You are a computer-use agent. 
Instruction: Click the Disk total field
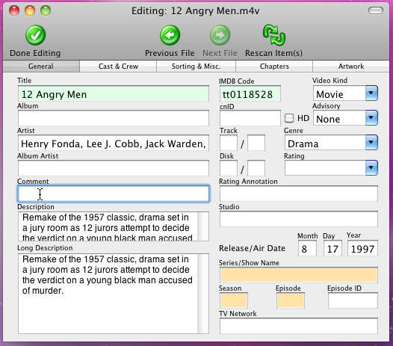256,168
